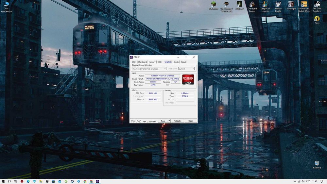Screen dimensions: 327x184
Task: Open taskbar search magnifier
Action: pyautogui.click(x=9, y=181)
